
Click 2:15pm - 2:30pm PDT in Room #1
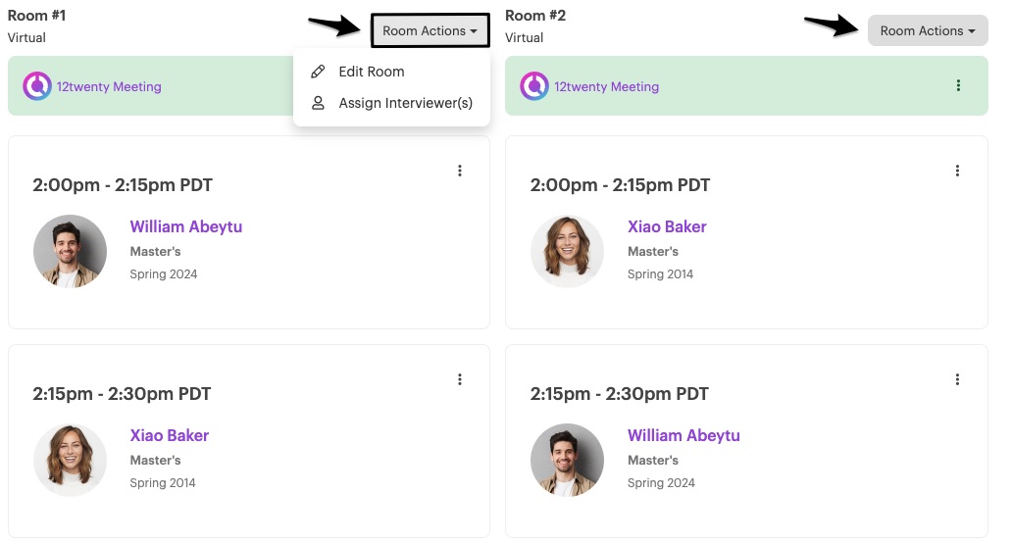(122, 394)
